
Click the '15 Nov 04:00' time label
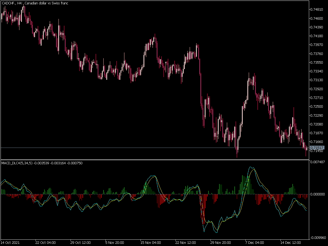click(x=150, y=242)
